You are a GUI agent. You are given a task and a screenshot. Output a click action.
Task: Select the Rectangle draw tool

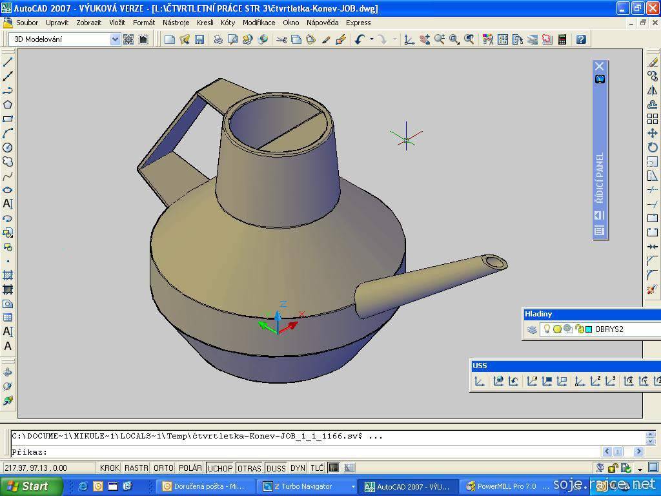coord(8,119)
